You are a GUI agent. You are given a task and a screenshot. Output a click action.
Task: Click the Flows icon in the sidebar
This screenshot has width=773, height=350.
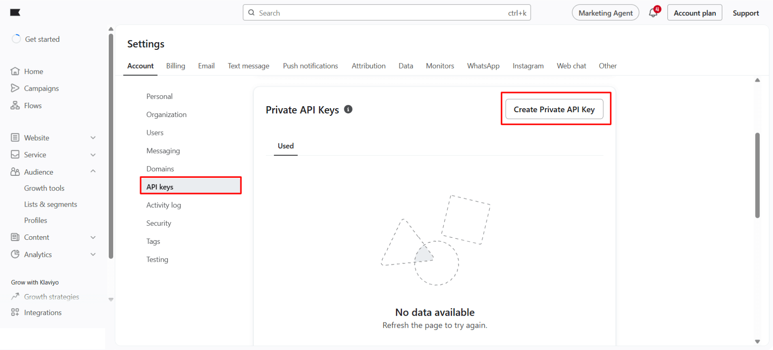(x=15, y=105)
